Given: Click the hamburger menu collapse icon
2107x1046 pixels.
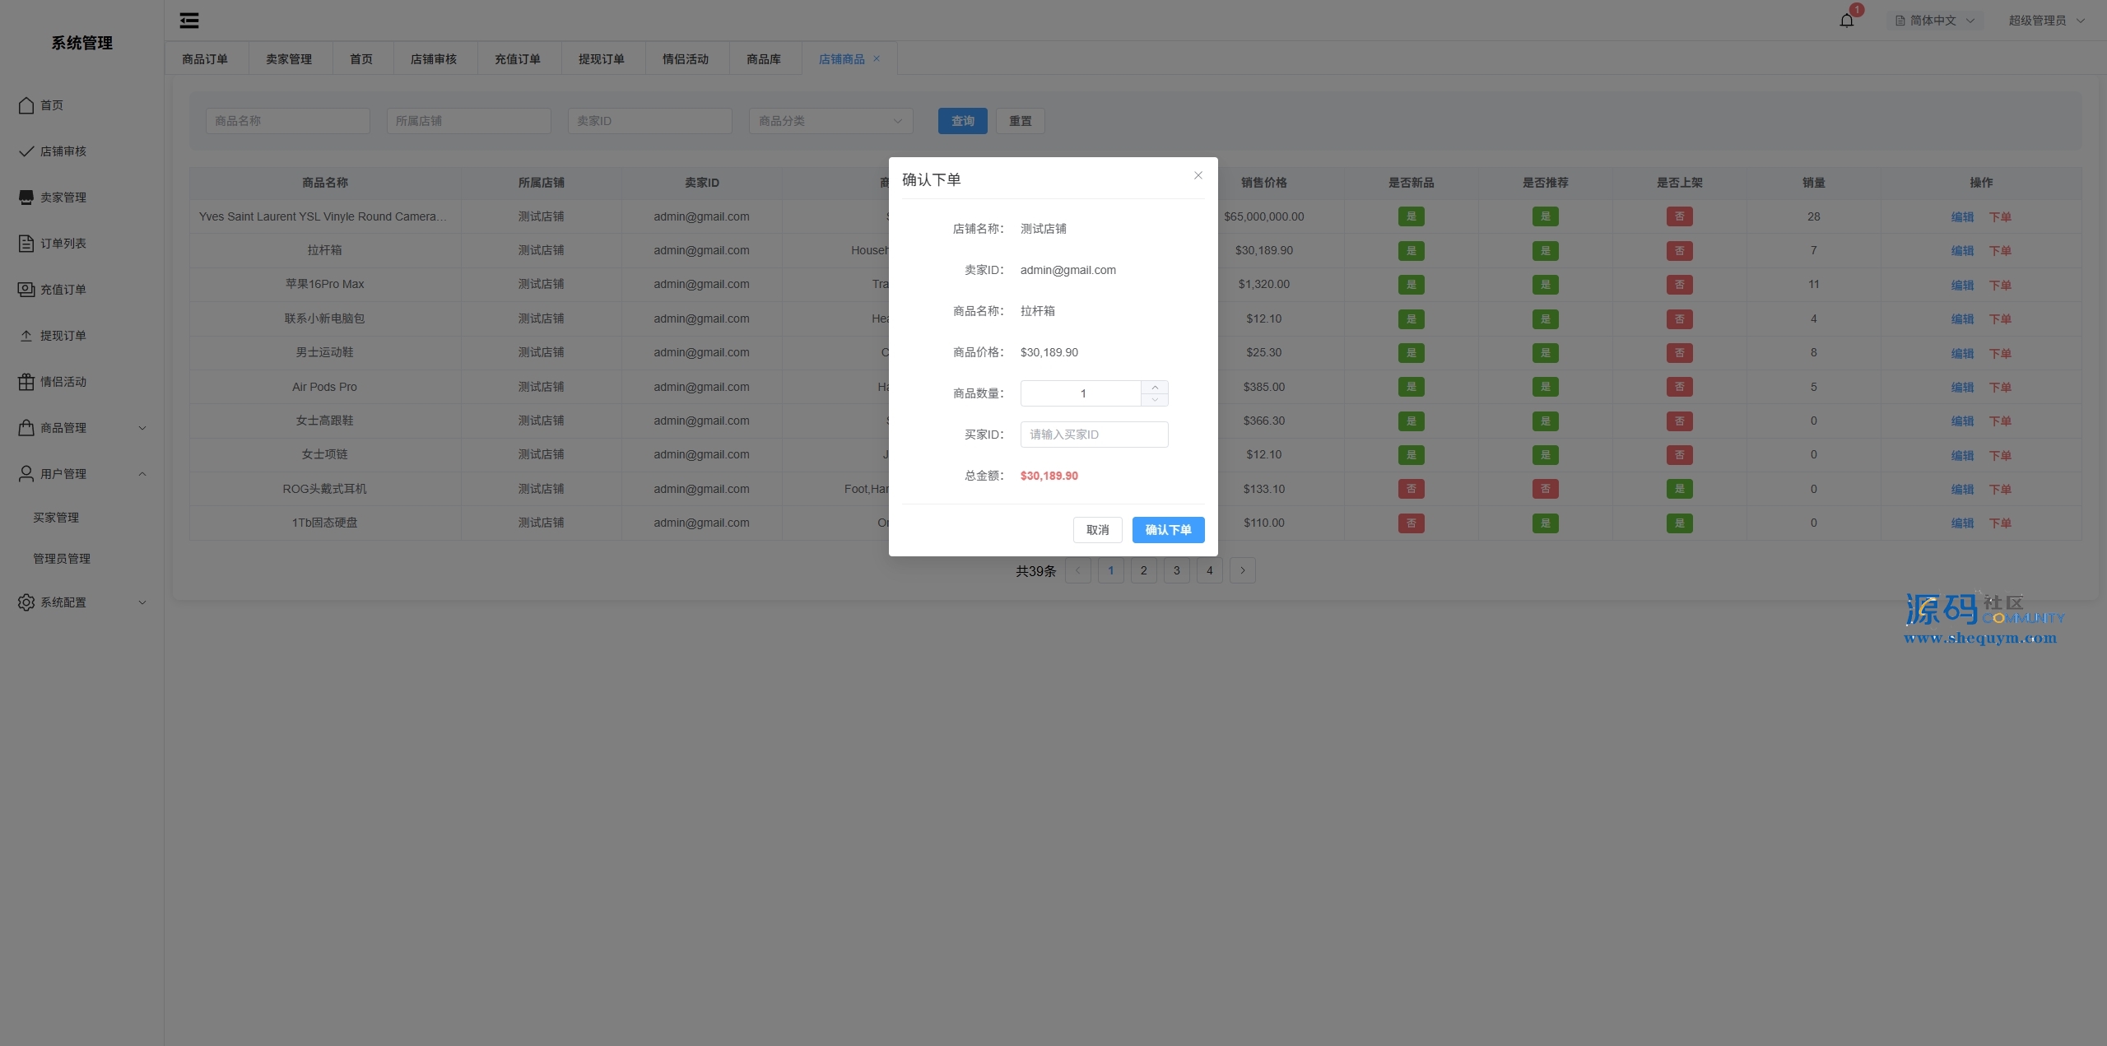Looking at the screenshot, I should 189,21.
